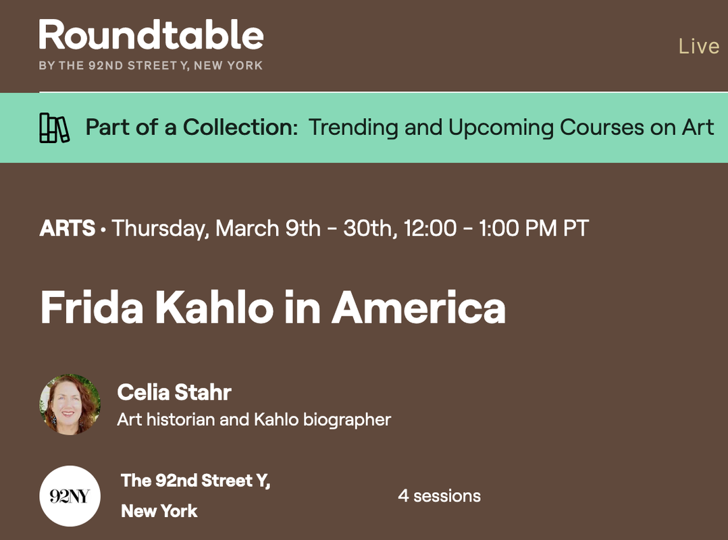Click the Upcoming Courses text in banner
The height and width of the screenshot is (540, 728).
[x=546, y=128]
